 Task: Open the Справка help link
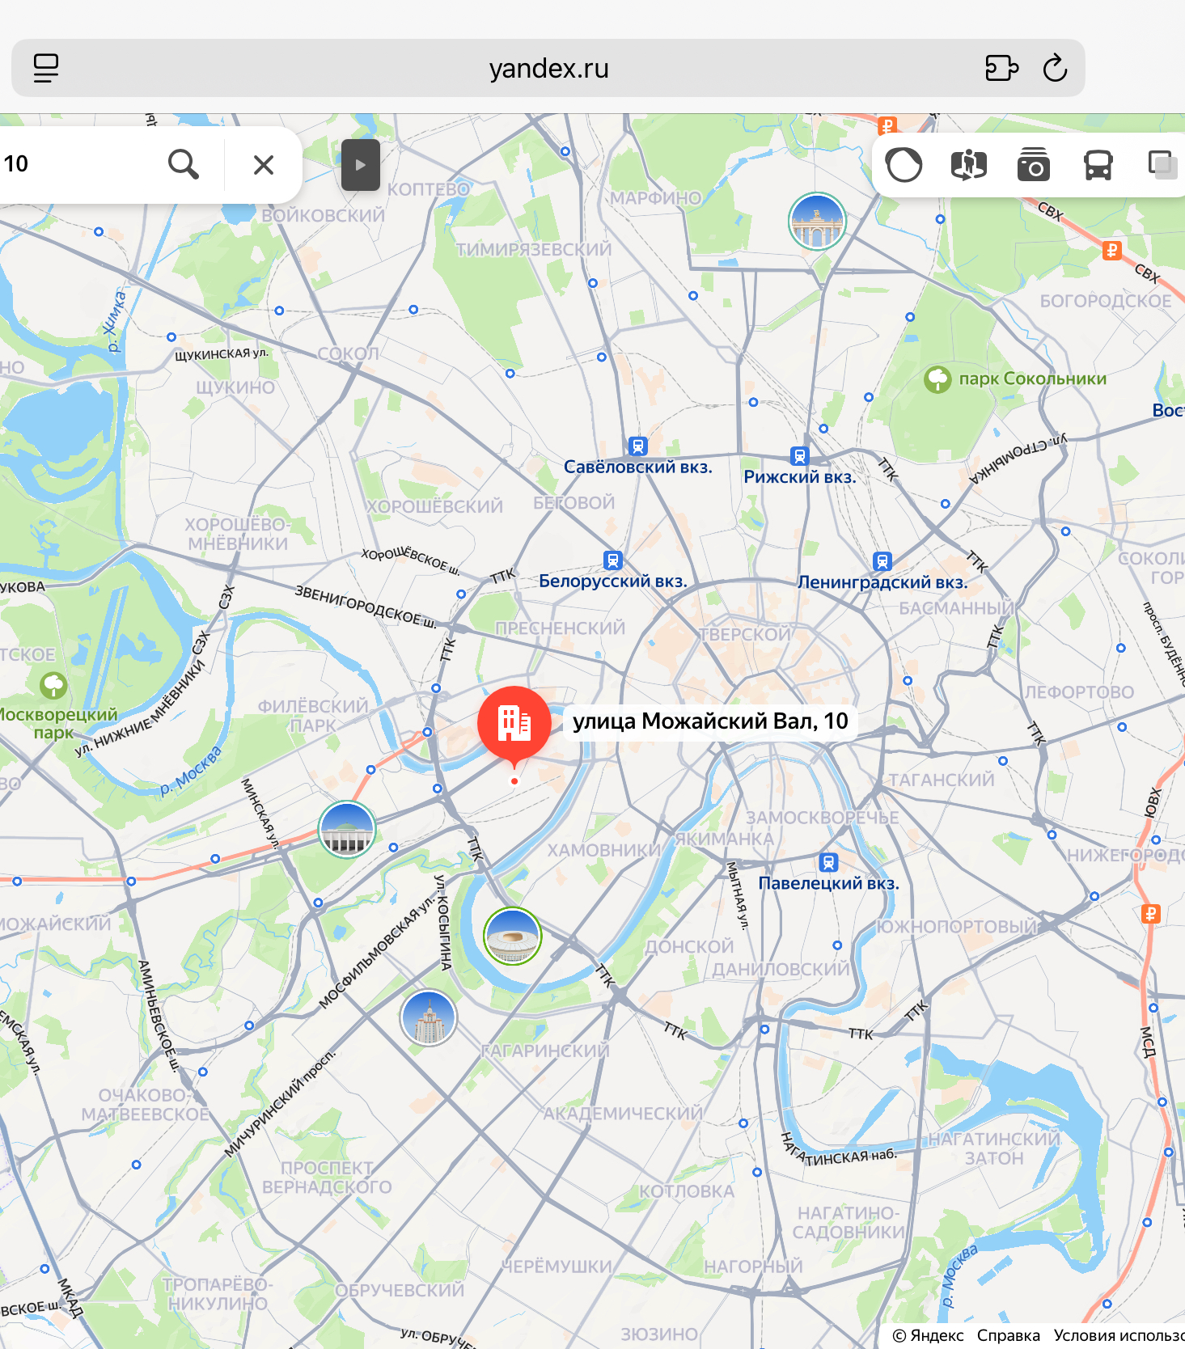point(1008,1335)
